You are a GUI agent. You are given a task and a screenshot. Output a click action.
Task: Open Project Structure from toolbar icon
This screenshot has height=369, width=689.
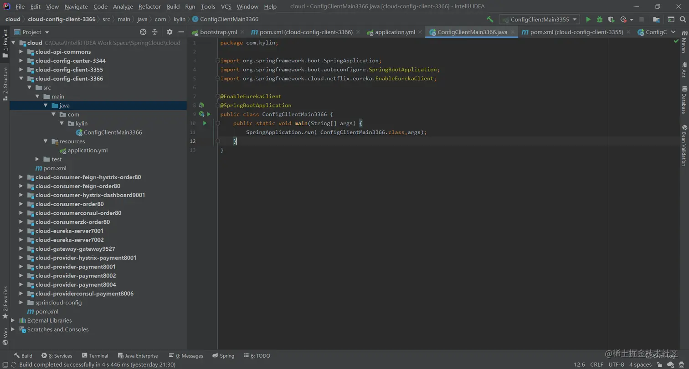coord(656,20)
